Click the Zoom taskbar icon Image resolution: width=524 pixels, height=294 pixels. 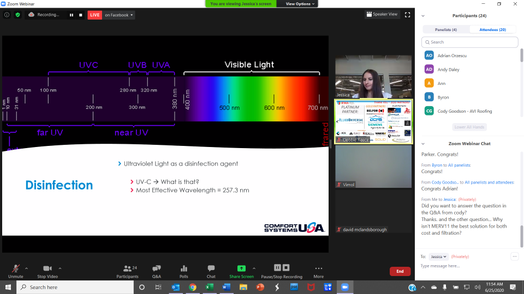click(344, 287)
